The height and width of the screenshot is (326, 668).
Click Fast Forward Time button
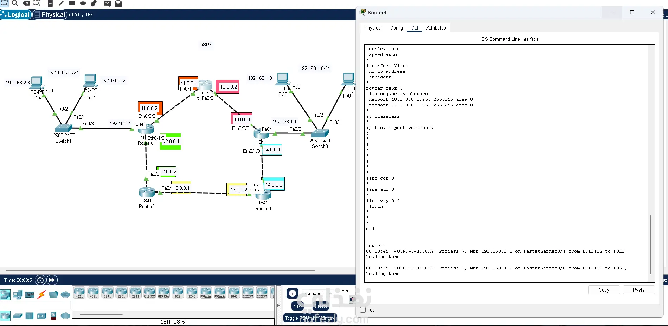[x=52, y=280]
